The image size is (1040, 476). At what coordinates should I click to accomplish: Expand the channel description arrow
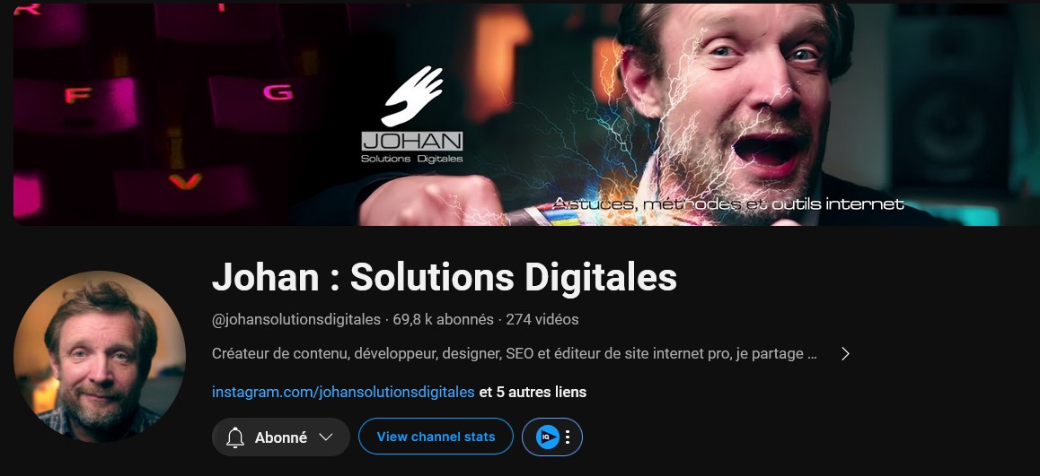click(x=845, y=354)
